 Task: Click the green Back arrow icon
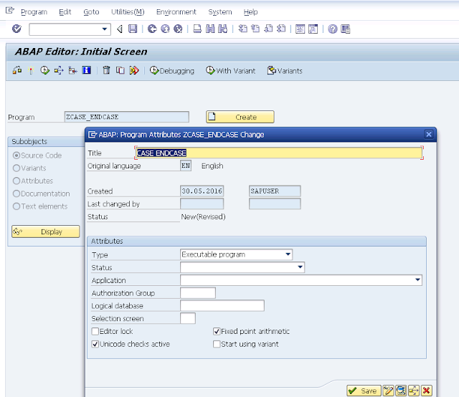coord(152,29)
